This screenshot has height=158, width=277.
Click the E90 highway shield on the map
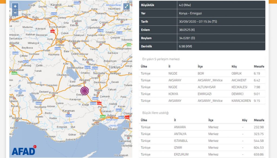(100, 103)
